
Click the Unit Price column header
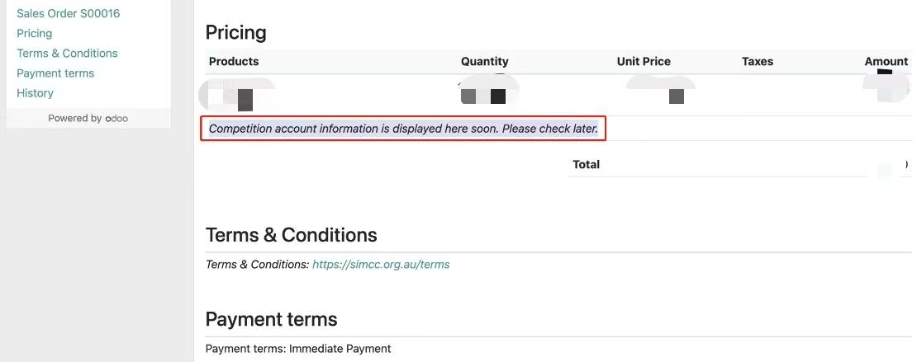[644, 61]
